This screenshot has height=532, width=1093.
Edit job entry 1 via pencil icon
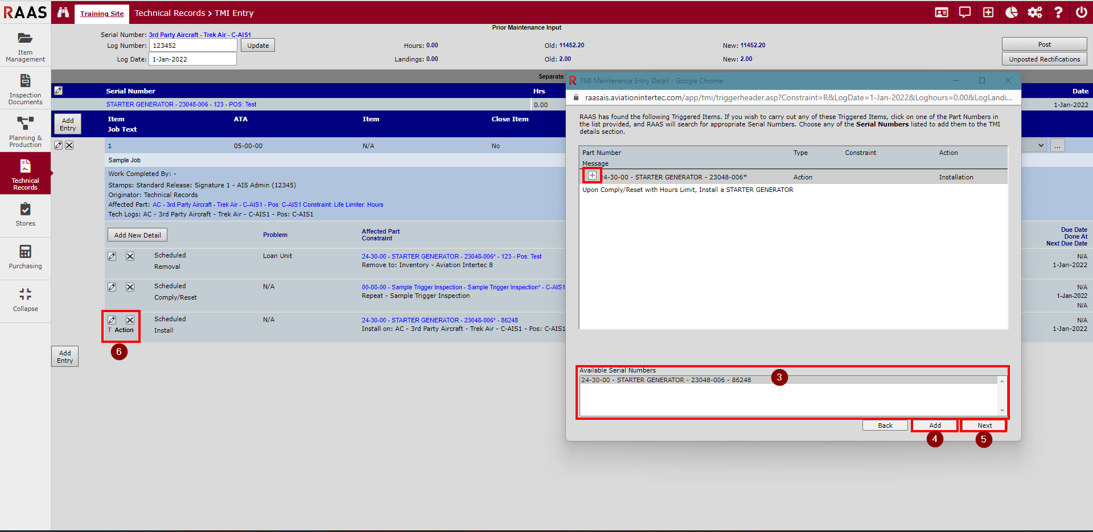click(58, 145)
